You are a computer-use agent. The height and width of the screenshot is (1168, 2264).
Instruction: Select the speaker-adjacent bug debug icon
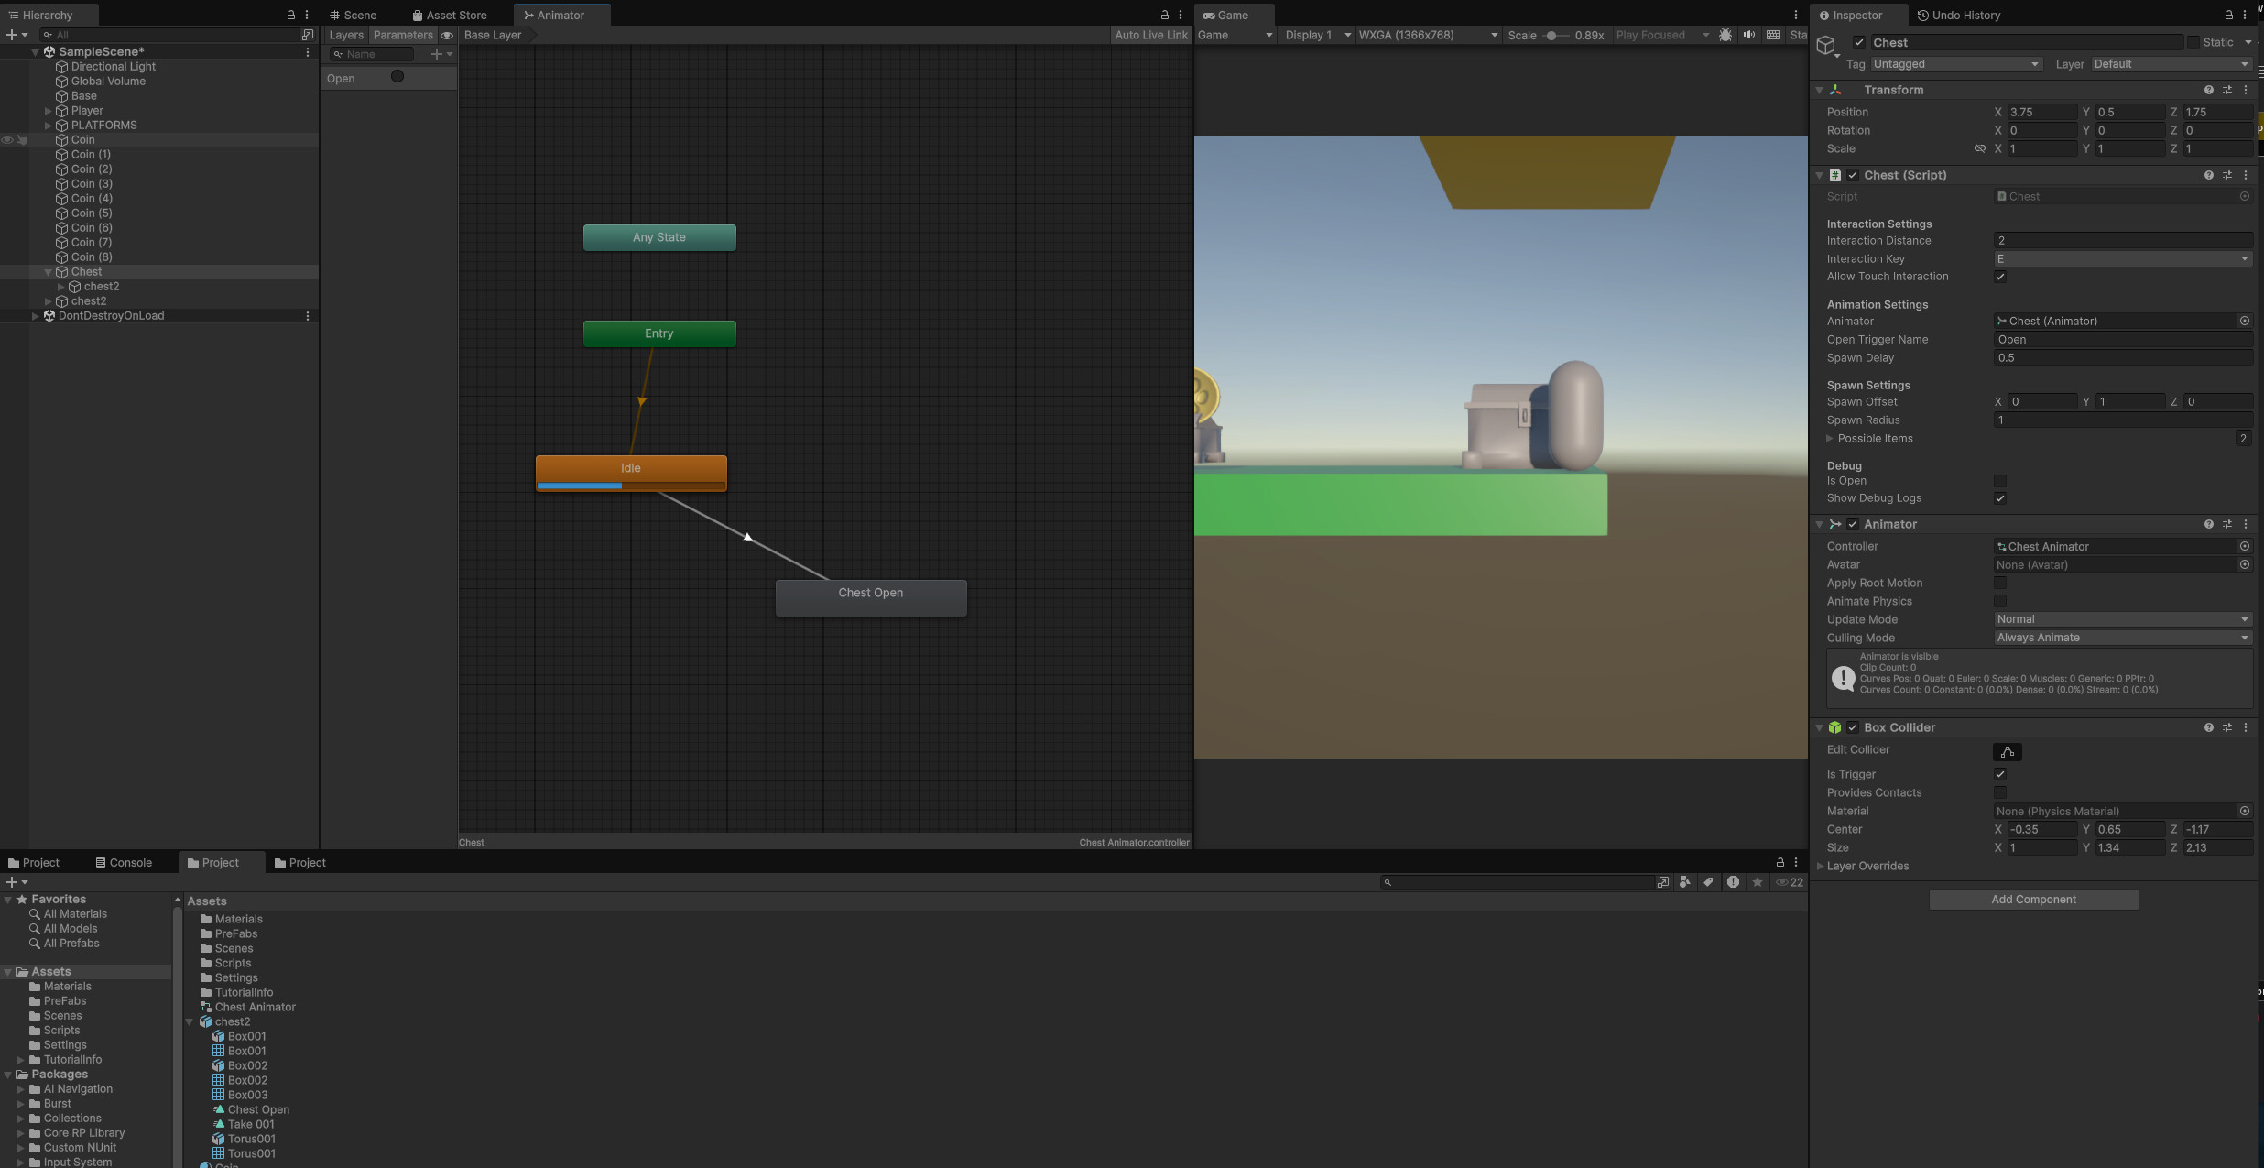point(1725,35)
